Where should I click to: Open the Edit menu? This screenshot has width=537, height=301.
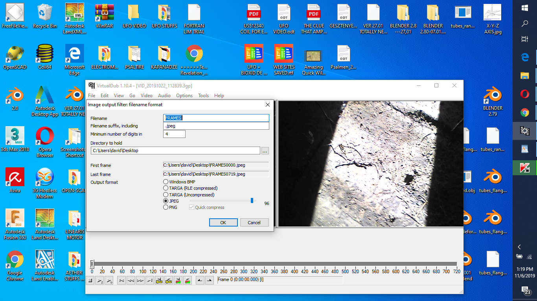tap(105, 96)
